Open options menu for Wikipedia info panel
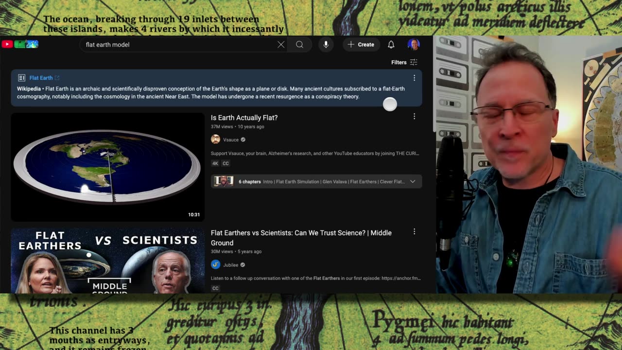622x350 pixels. click(x=414, y=78)
